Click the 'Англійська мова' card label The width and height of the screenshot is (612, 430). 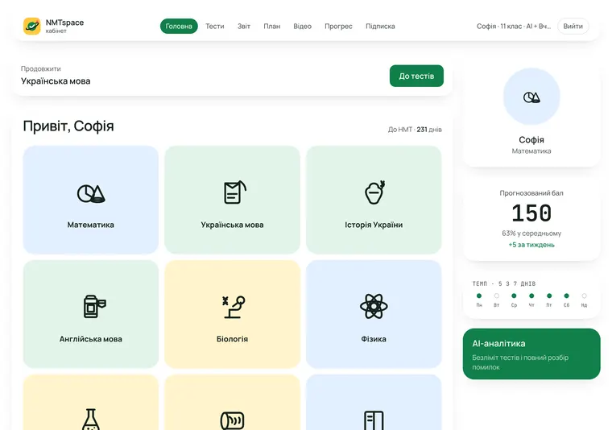91,339
